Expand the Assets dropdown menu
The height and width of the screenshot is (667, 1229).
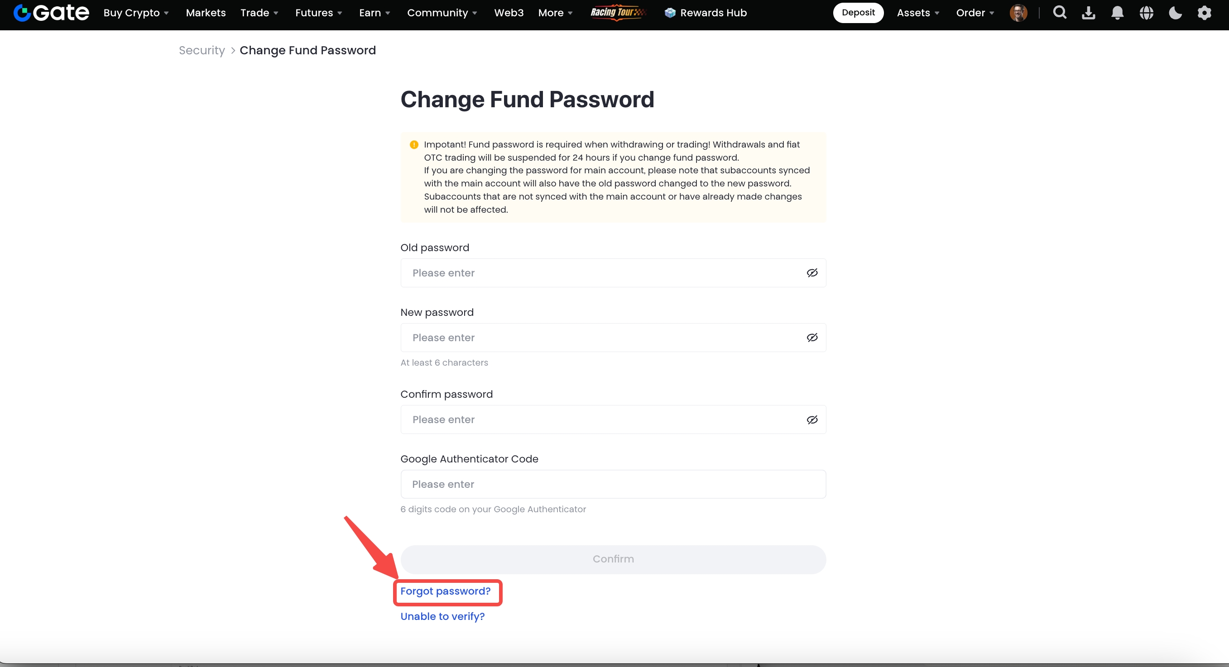point(918,13)
